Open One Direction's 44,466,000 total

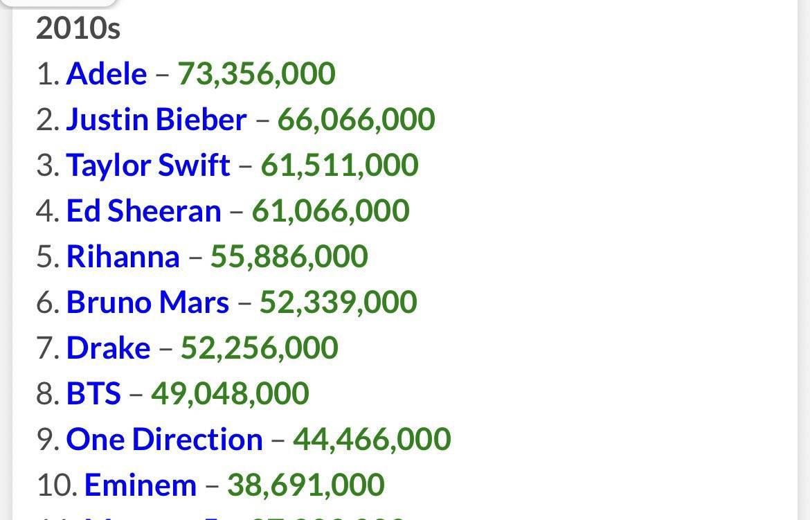[x=372, y=440]
